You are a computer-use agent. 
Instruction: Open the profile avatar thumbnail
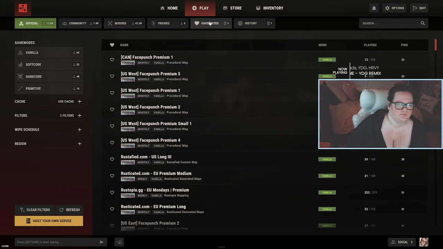tap(424, 242)
